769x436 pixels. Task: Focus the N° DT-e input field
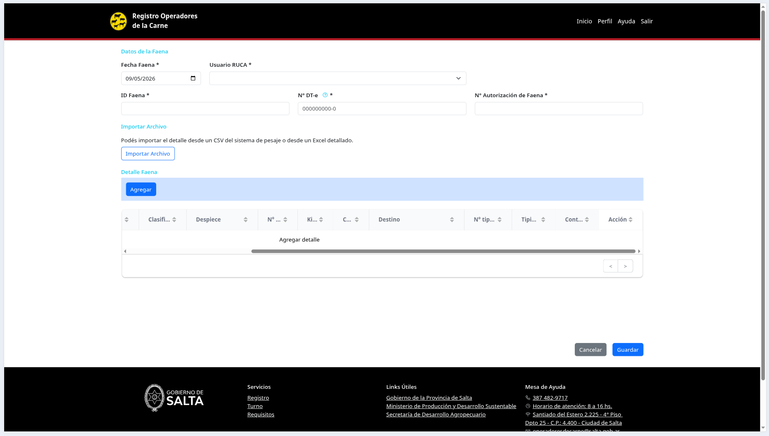pyautogui.click(x=382, y=108)
